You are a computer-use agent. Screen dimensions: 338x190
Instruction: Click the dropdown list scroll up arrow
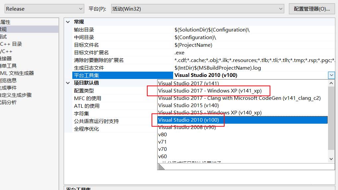(x=331, y=83)
